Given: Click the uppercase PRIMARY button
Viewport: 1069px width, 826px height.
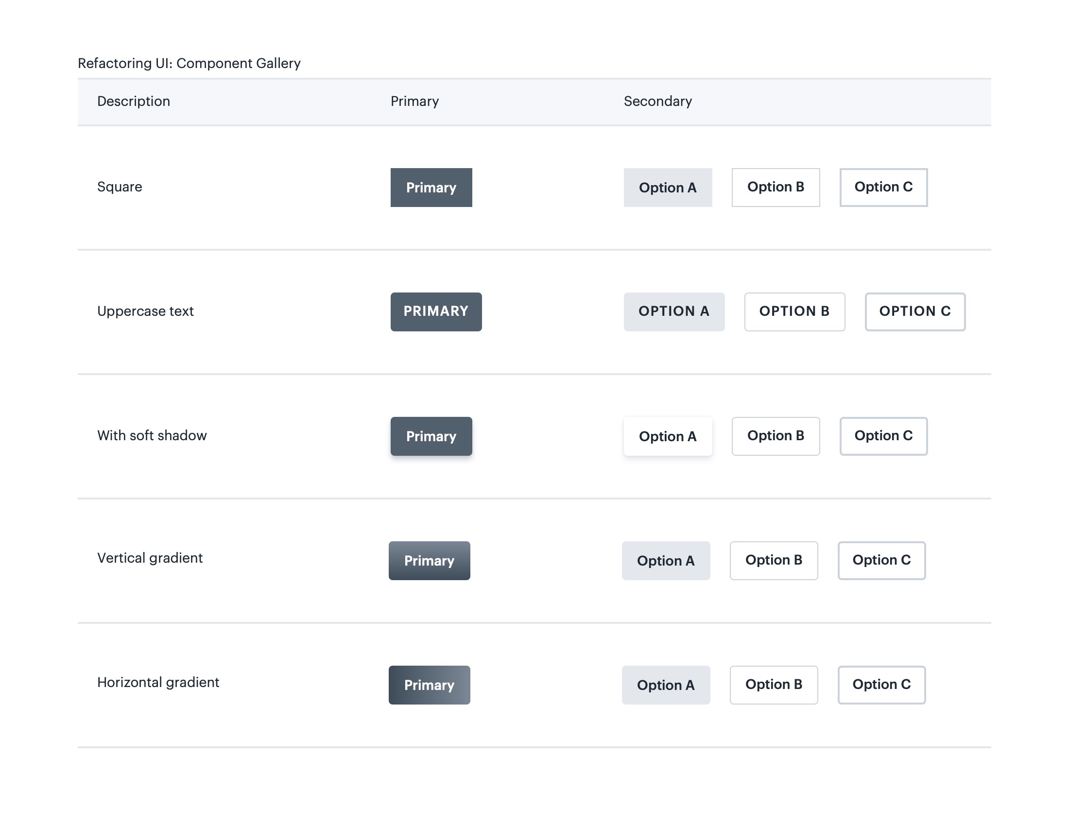Looking at the screenshot, I should 436,312.
